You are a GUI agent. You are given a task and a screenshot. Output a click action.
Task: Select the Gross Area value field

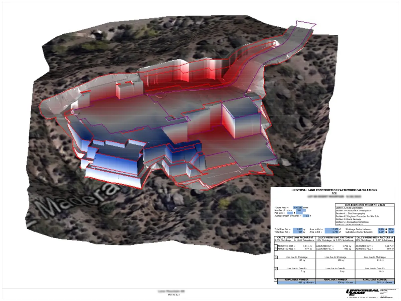[x=297, y=207]
